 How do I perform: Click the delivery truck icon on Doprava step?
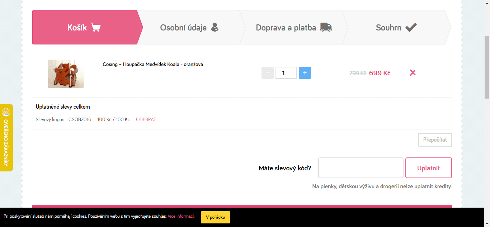326,27
